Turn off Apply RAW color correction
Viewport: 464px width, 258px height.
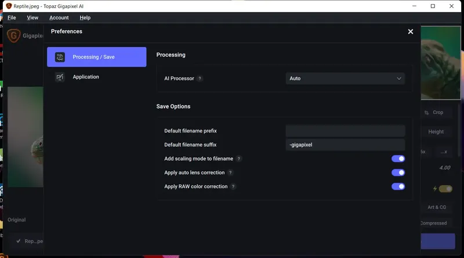[x=398, y=186]
